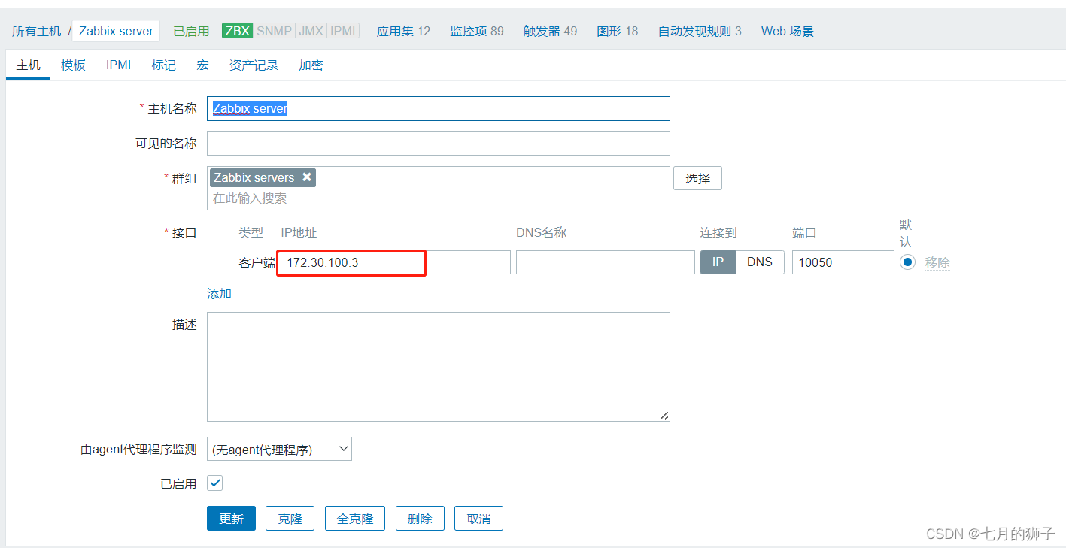
Task: Open the 宏 tab
Action: click(203, 65)
